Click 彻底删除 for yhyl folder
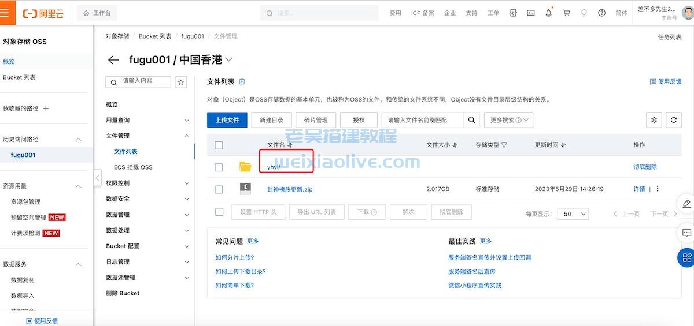The height and width of the screenshot is (326, 694). (x=645, y=167)
